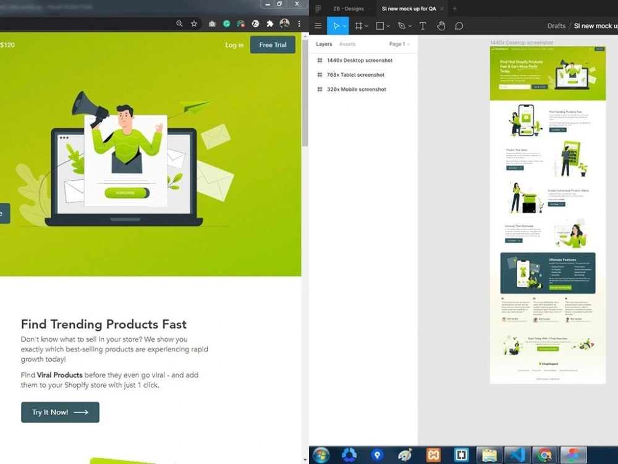
Task: Open the Brackets editor in taskbar
Action: coord(461,455)
